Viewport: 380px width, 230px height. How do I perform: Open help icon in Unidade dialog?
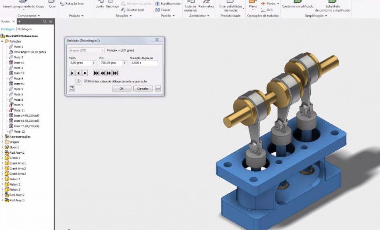pyautogui.click(x=72, y=88)
